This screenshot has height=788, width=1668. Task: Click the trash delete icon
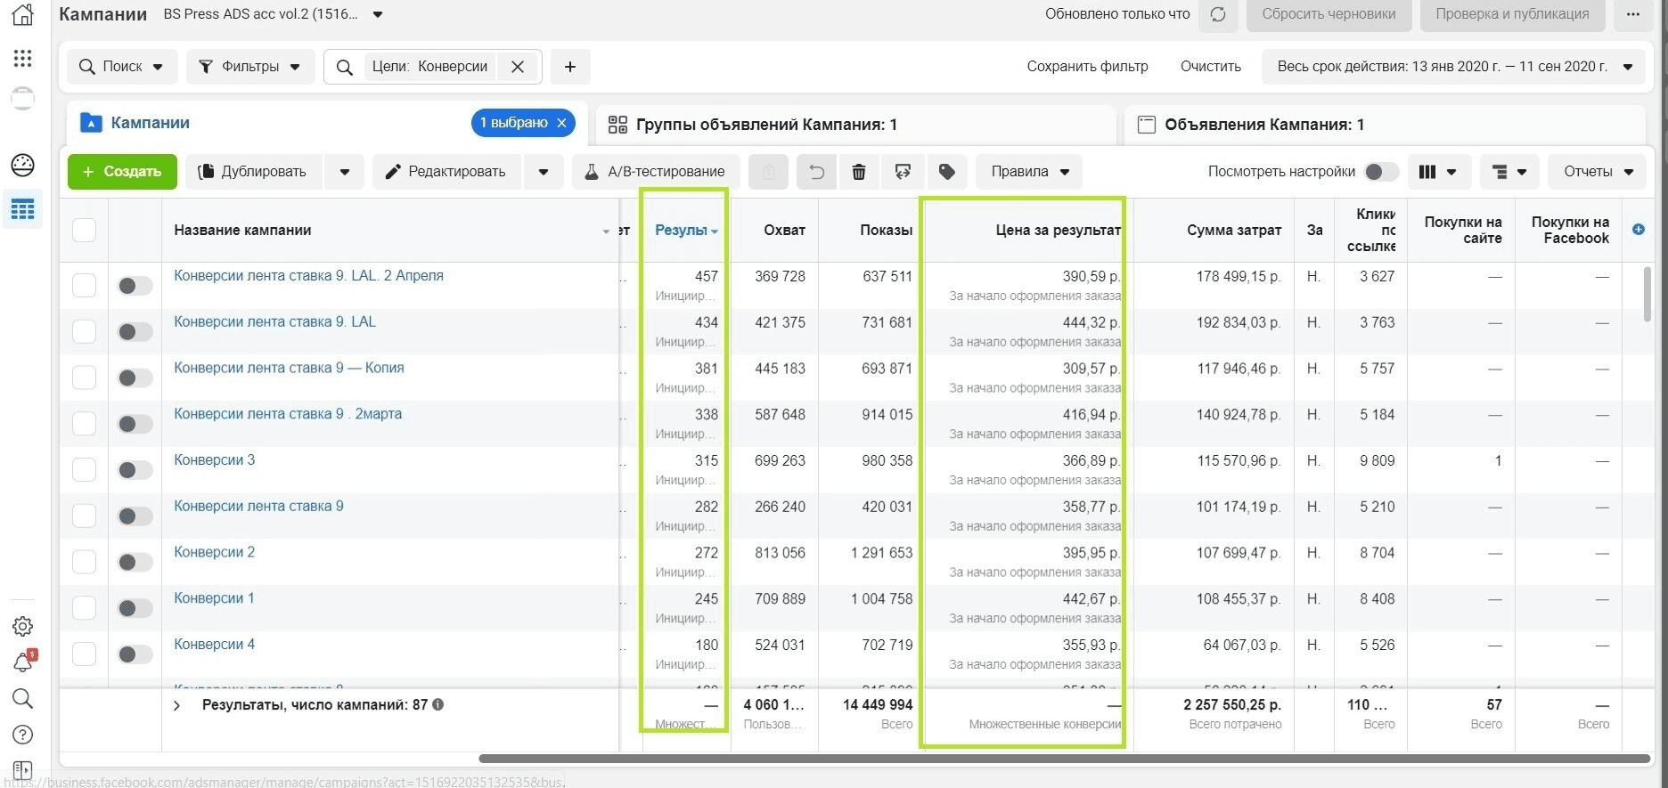[859, 172]
